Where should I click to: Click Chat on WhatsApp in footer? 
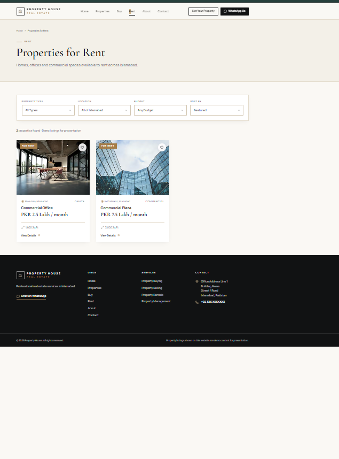click(31, 296)
